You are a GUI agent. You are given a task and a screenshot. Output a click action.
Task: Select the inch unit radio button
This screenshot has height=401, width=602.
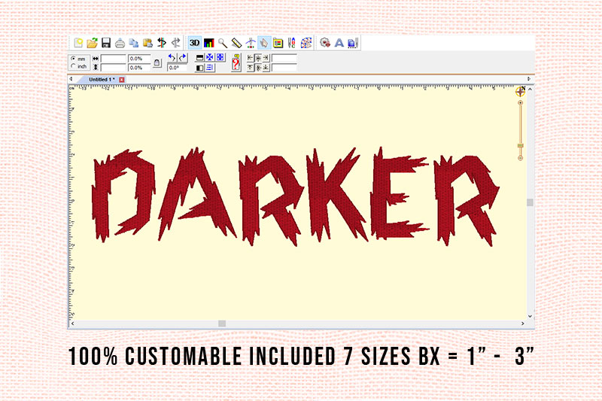73,66
